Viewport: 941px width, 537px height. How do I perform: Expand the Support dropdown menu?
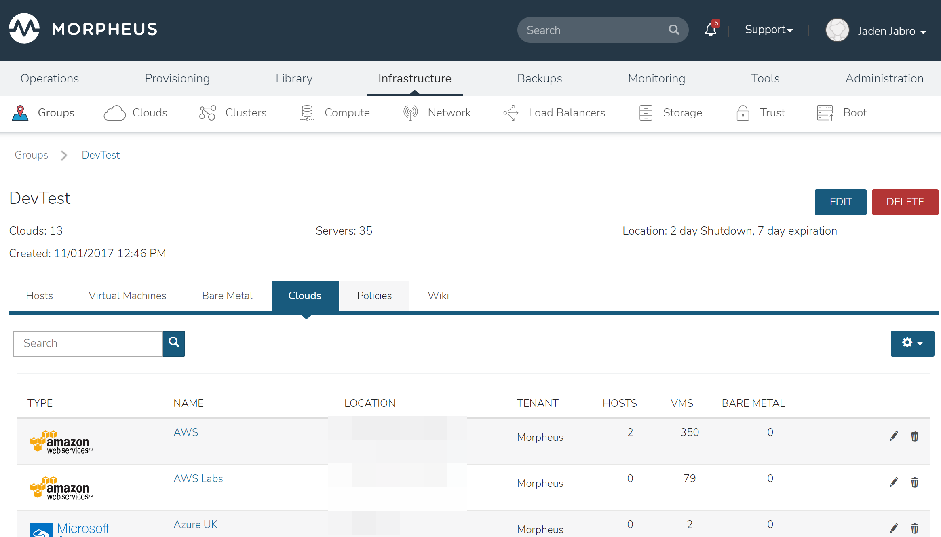768,30
